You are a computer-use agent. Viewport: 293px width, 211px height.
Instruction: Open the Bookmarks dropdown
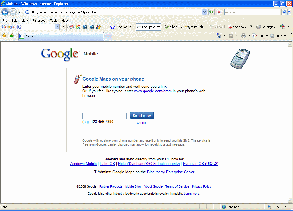coord(125,27)
